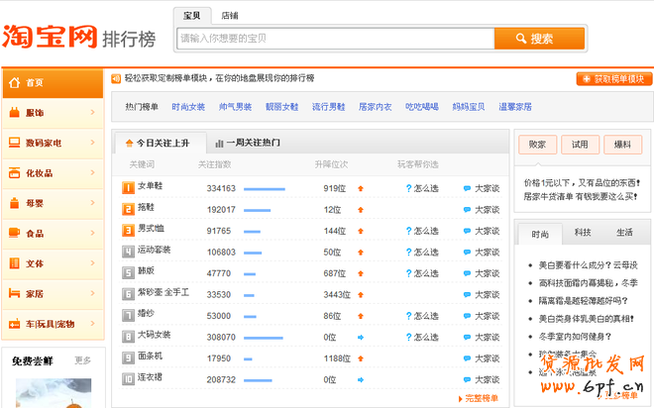Expand the 食品 category chevron
The width and height of the screenshot is (654, 408).
pyautogui.click(x=92, y=233)
